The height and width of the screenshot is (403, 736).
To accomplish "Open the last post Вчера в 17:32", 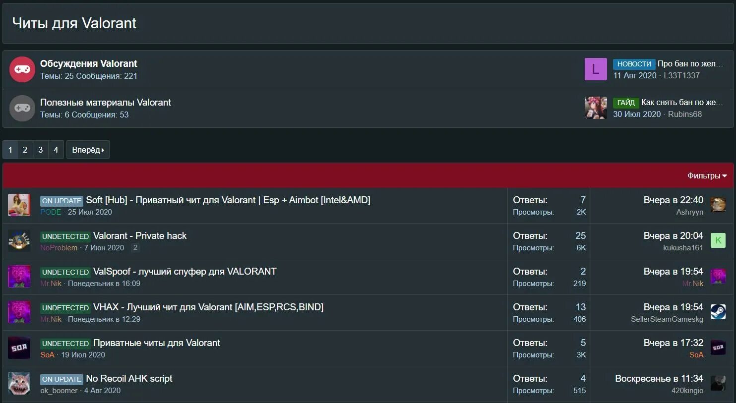I will click(673, 343).
